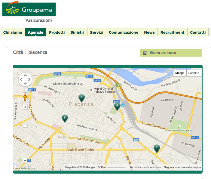Screen dimensions: 211x179
Task: Click the Groupama Assicurazioni logo
Action: (x=29, y=12)
